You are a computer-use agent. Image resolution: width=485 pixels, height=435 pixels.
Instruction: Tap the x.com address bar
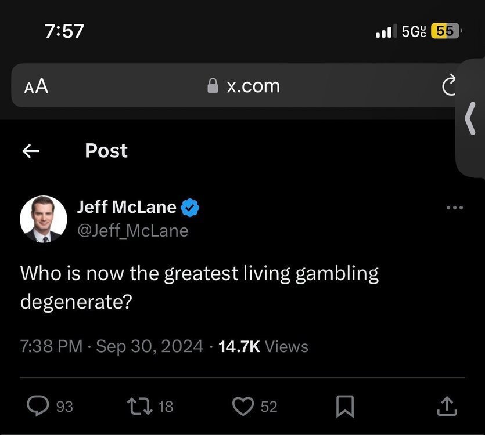point(244,86)
